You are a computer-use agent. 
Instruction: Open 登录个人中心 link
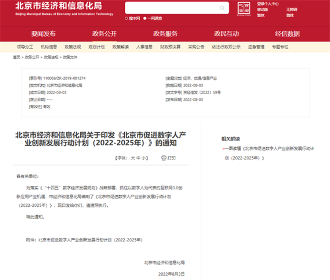pyautogui.click(x=268, y=4)
